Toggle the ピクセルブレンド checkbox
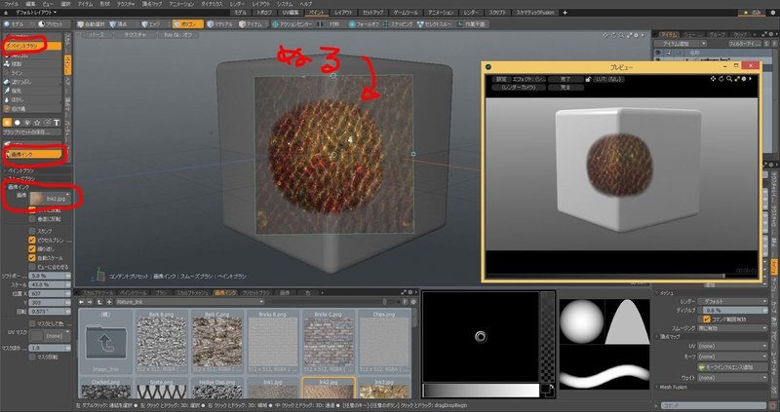The image size is (780, 412). (32, 240)
